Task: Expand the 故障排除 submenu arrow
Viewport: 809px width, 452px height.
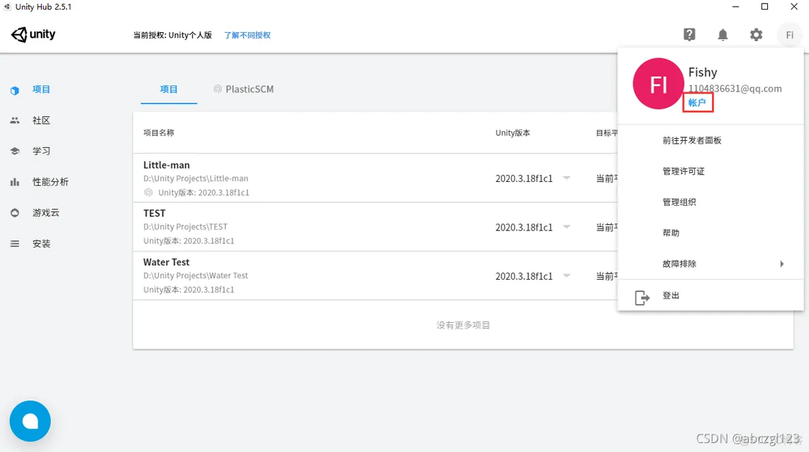Action: [x=782, y=264]
